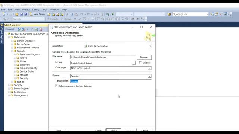Screen dimensions: 239x134
Task: Expand the test_db database node
Action: (x=12, y=82)
